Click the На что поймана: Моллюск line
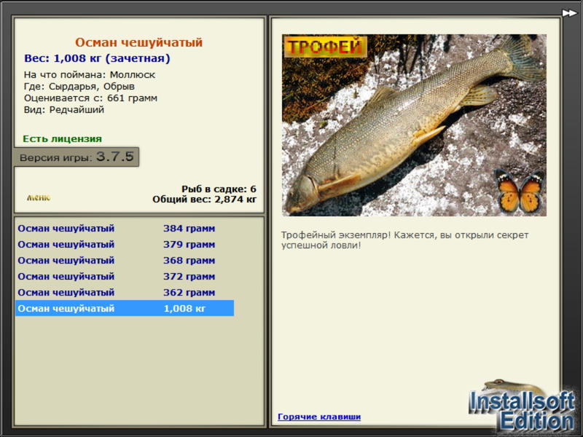Viewport: 583px width, 437px height. [x=90, y=75]
